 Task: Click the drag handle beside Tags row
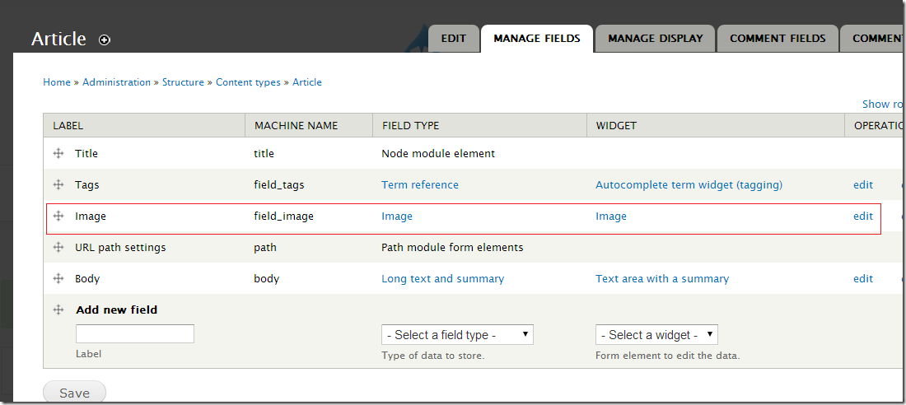point(58,184)
